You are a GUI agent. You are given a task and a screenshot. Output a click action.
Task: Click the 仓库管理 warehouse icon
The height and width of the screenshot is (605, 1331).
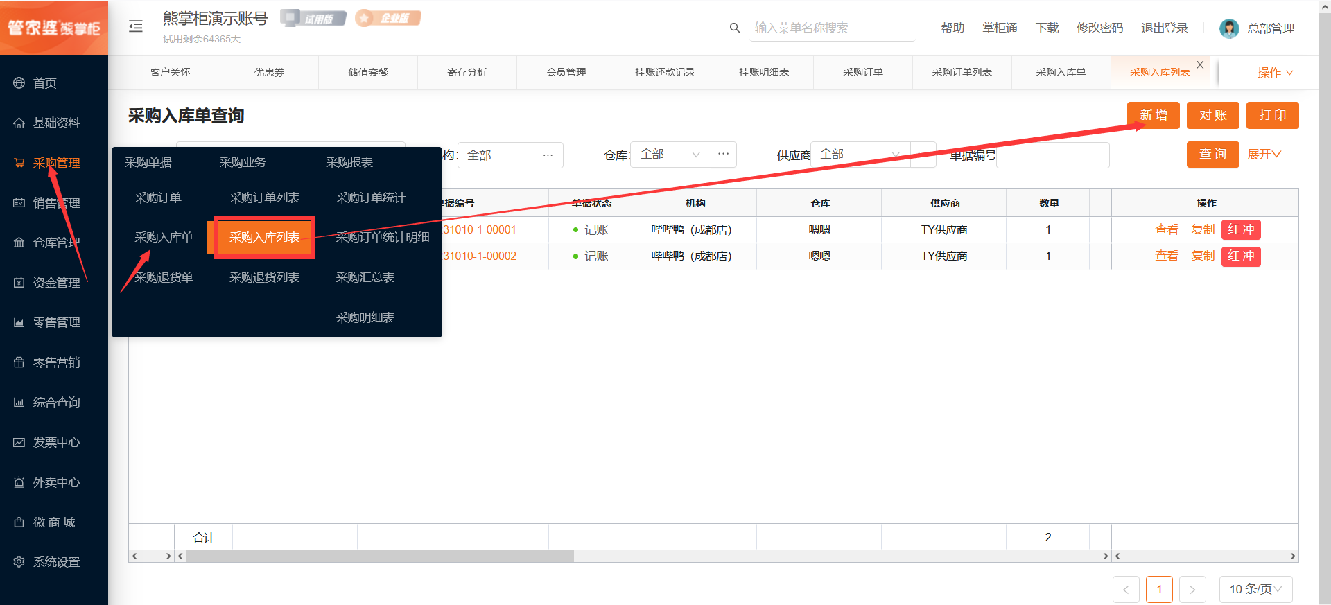click(19, 243)
